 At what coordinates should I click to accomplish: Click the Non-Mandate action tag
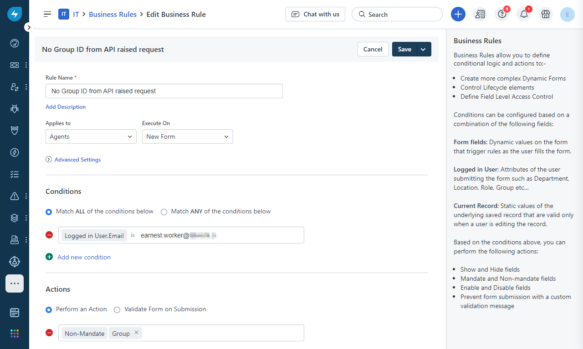(x=85, y=333)
